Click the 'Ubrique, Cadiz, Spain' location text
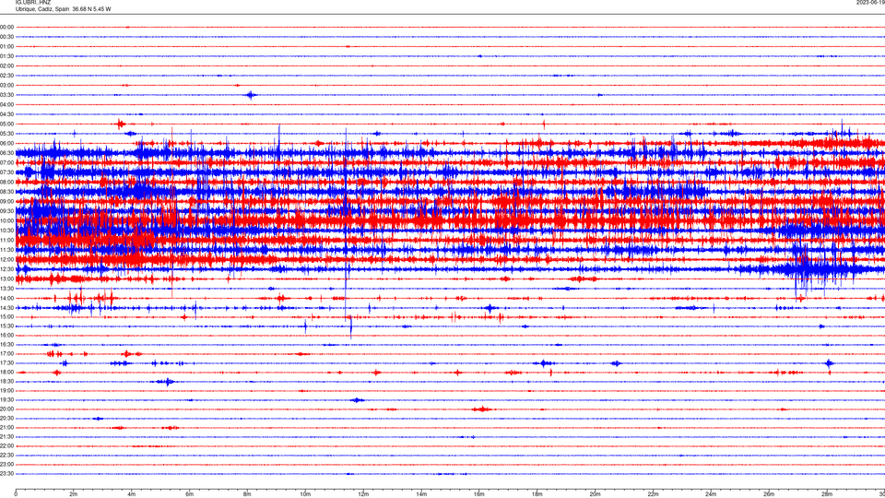The height and width of the screenshot is (498, 885). (42, 9)
